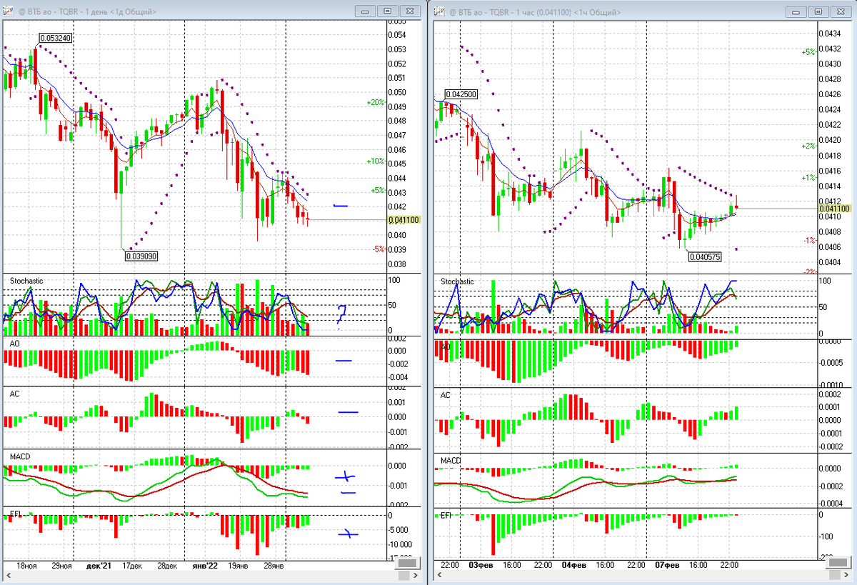Click the current price tag 0.041100 on daily axis

pyautogui.click(x=404, y=221)
